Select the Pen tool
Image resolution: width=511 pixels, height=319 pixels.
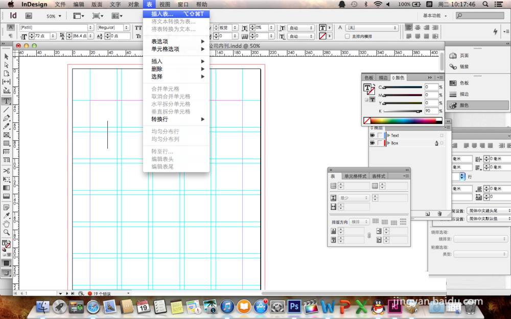pos(6,118)
